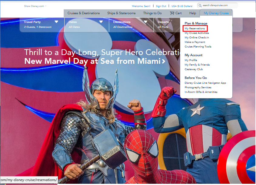
Task: Open Ships & Staterooms menu
Action: pos(121,13)
